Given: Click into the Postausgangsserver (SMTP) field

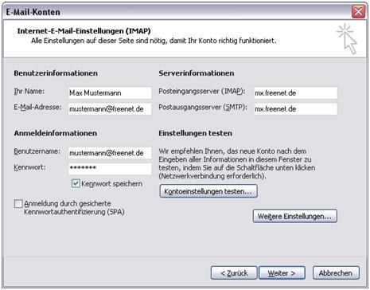Looking at the screenshot, I should pos(295,109).
